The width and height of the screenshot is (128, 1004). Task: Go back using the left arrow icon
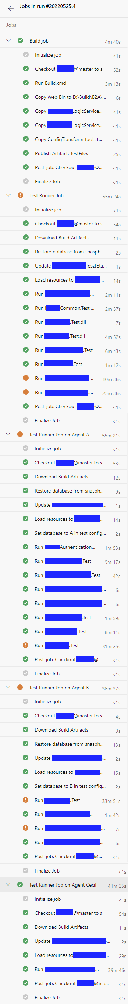tap(11, 8)
